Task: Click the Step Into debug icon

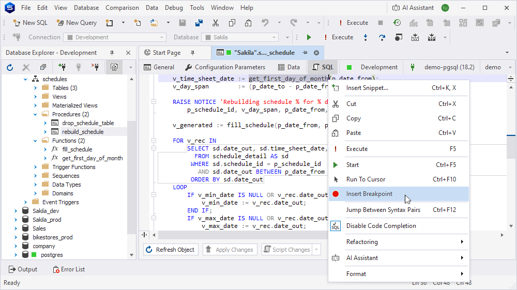Action: click(x=366, y=37)
